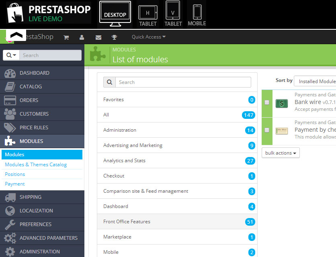Switch to Mobile preview mode

pyautogui.click(x=197, y=15)
